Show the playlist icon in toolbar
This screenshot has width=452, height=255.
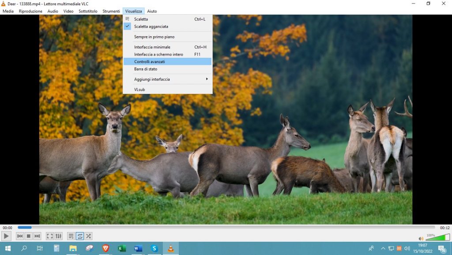click(x=71, y=236)
